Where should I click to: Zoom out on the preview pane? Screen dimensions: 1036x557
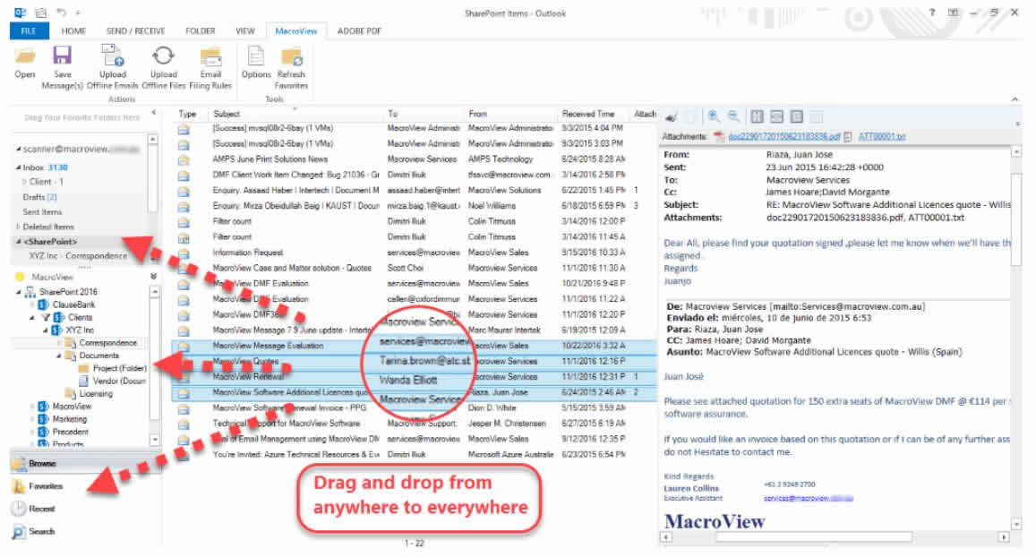pos(733,116)
